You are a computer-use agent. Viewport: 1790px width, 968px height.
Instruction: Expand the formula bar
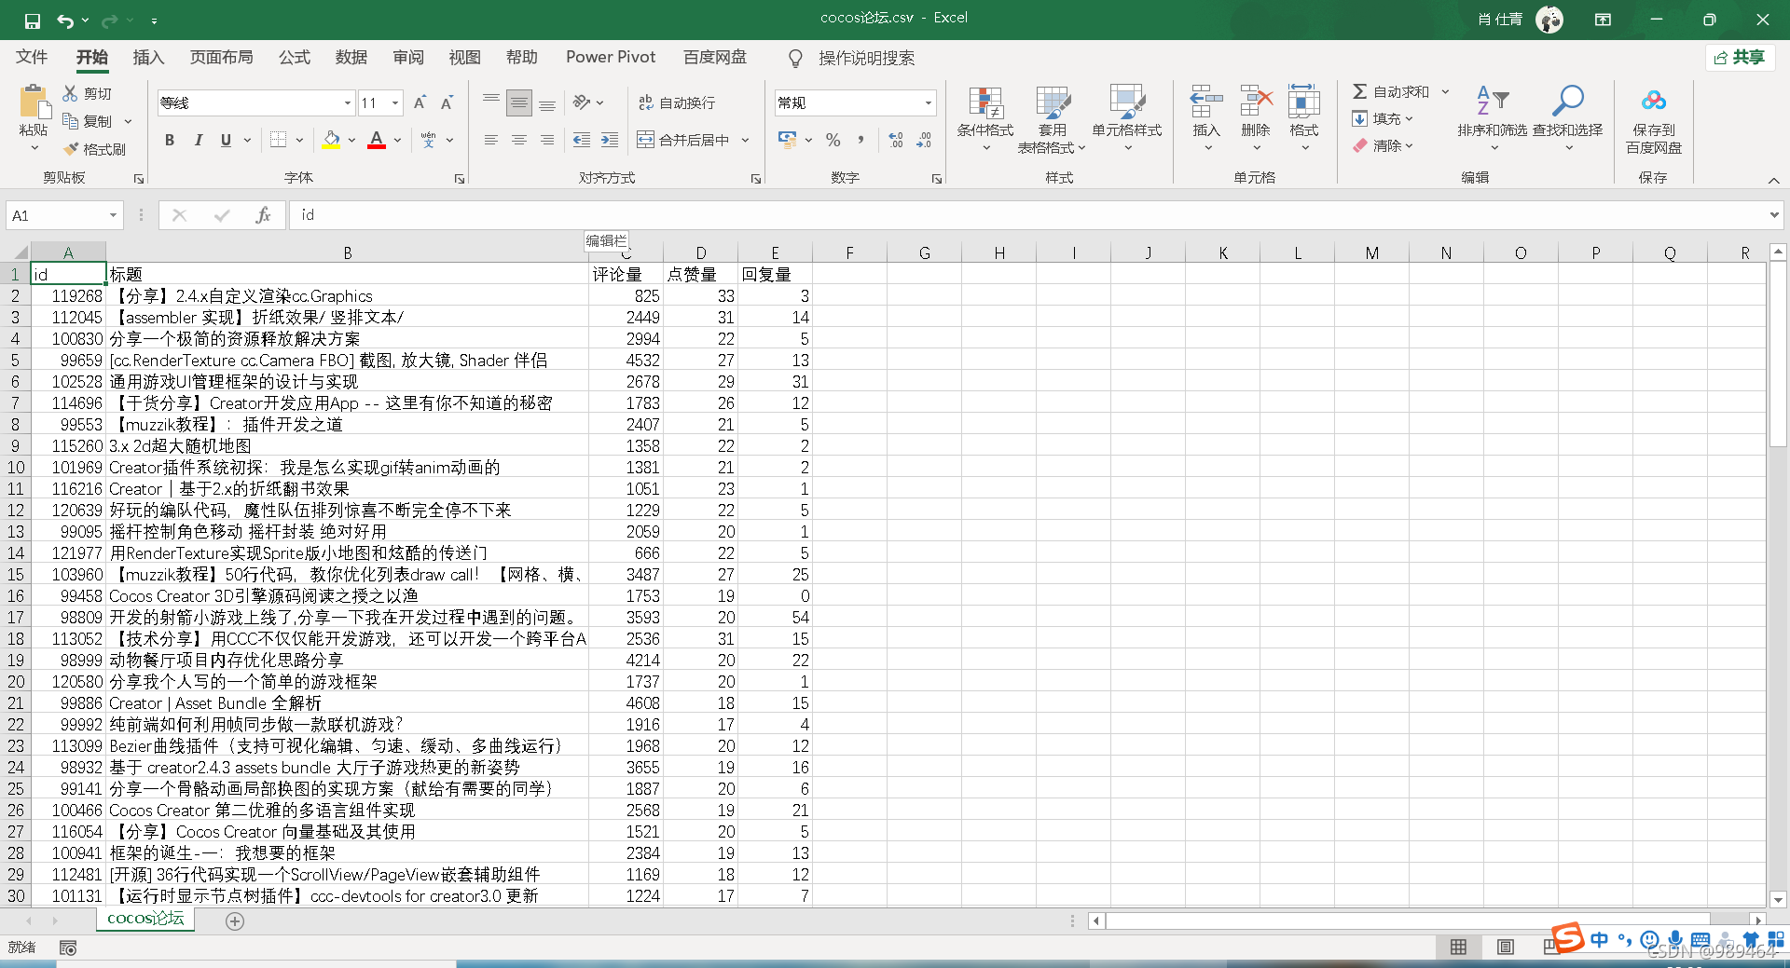click(1774, 215)
